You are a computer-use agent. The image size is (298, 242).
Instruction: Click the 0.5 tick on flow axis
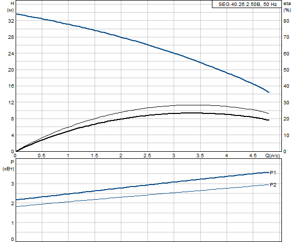click(x=41, y=156)
